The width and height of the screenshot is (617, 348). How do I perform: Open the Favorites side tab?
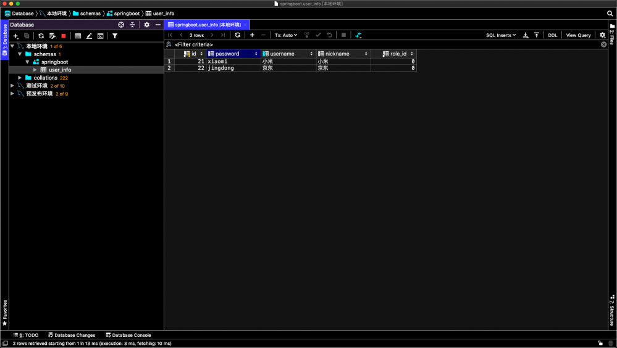click(x=5, y=313)
